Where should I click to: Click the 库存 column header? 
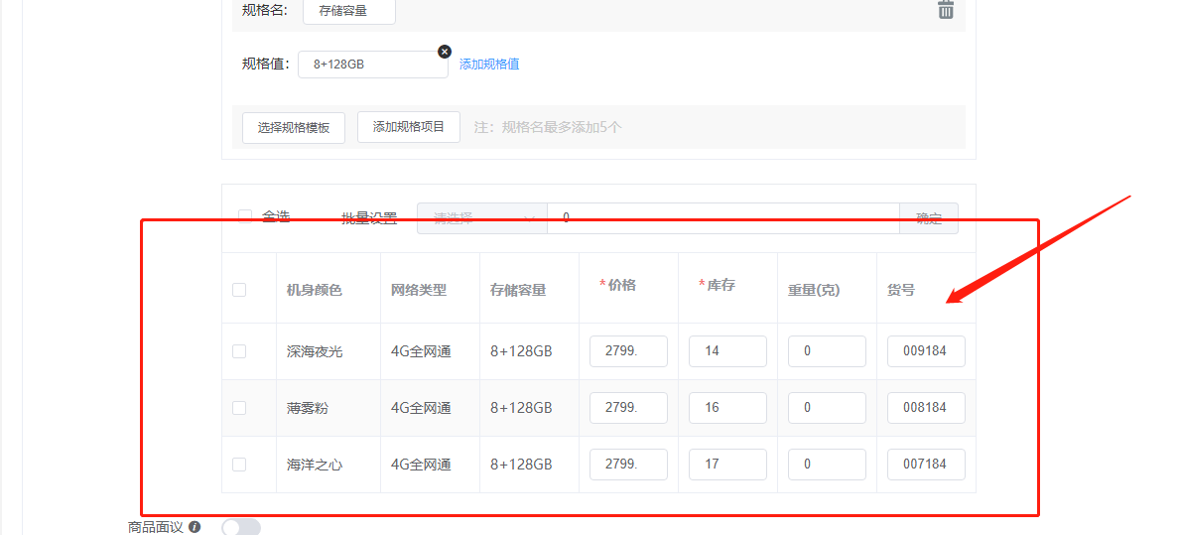coord(721,285)
